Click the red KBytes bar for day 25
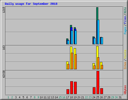 pyautogui.click(x=98, y=82)
